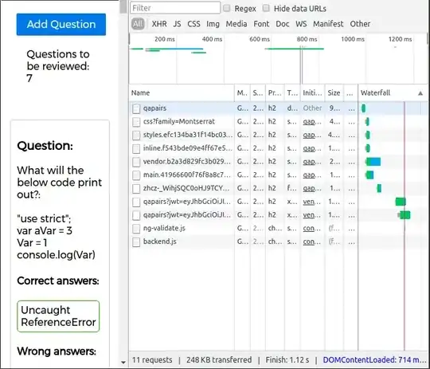Viewport: 430px width, 369px height.
Task: Select the vendor.b2a3d829 script file icon
Action: 136,162
